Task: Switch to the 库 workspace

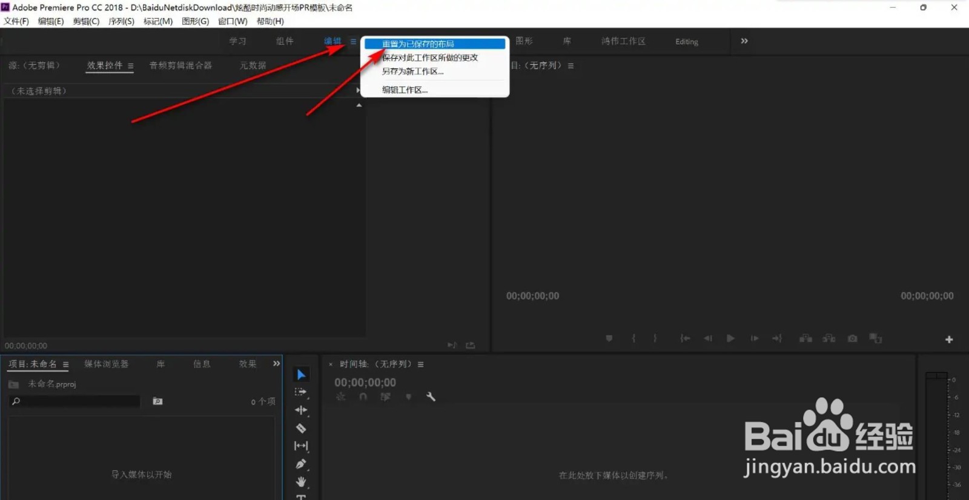Action: point(567,41)
